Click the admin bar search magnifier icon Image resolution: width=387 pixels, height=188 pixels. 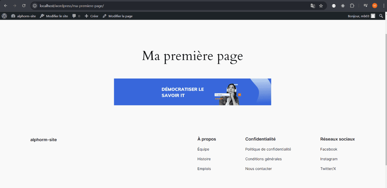(381, 16)
